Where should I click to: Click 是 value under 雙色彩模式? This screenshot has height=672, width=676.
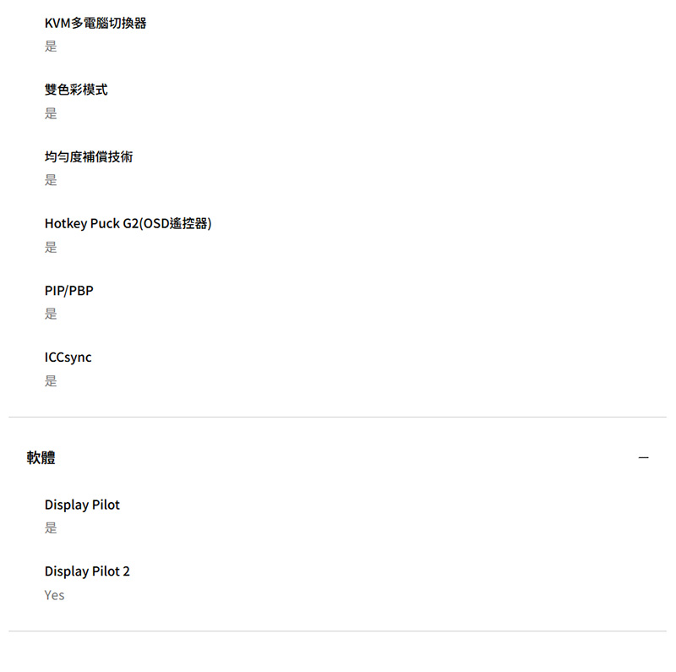coord(51,113)
